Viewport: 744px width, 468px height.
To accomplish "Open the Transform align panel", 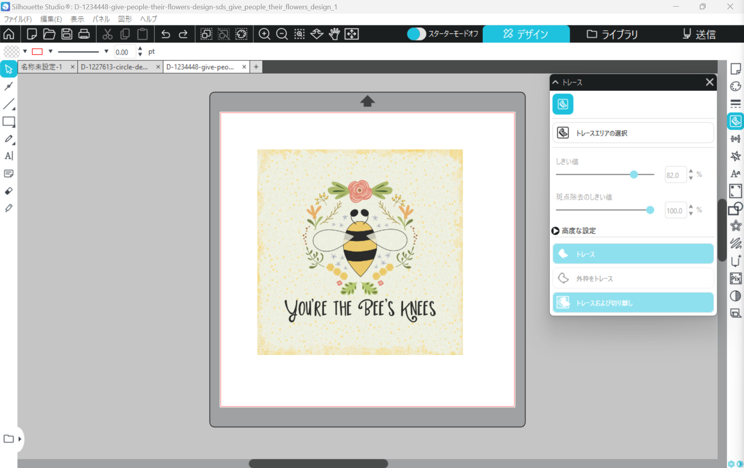I will pyautogui.click(x=735, y=139).
